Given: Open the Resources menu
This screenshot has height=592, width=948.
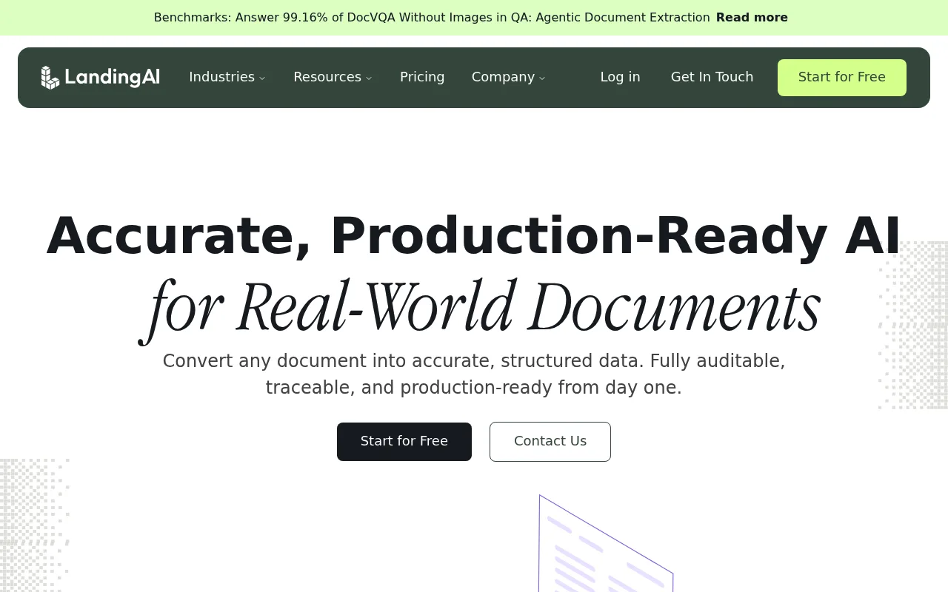Looking at the screenshot, I should [333, 77].
